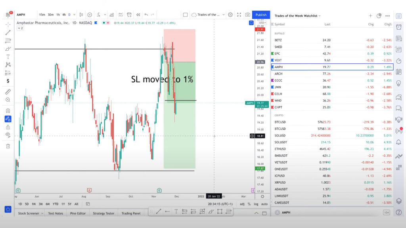
Task: Click the compare or add symbol icon
Action: [x=90, y=15]
